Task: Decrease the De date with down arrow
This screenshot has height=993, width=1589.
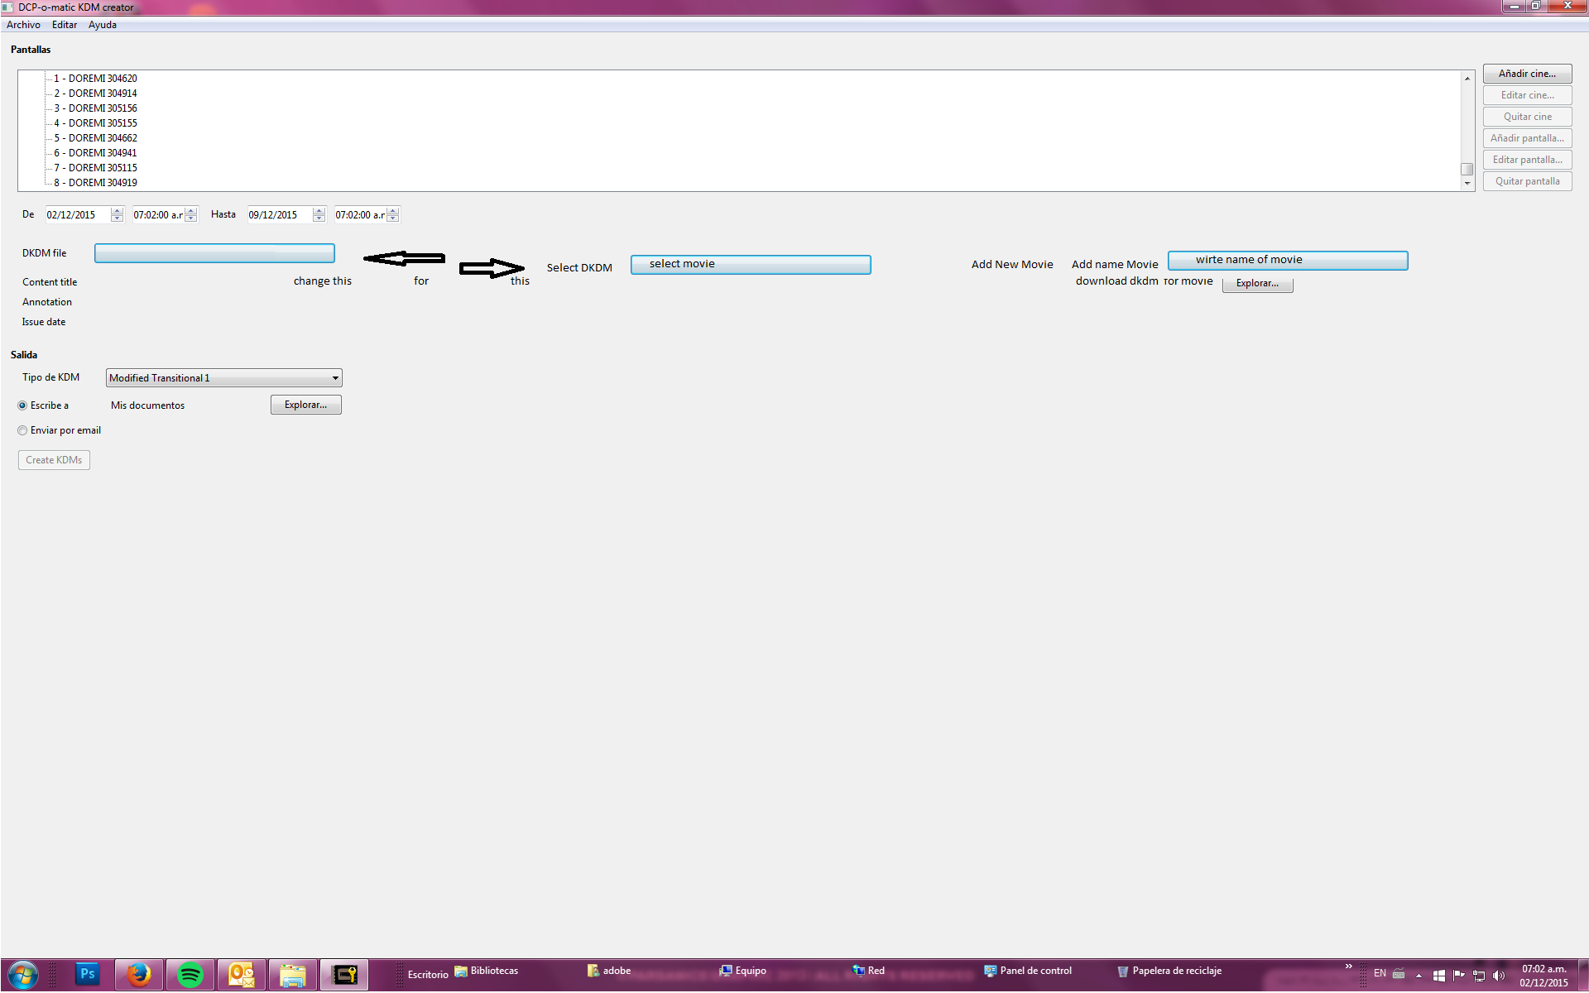Action: point(118,219)
